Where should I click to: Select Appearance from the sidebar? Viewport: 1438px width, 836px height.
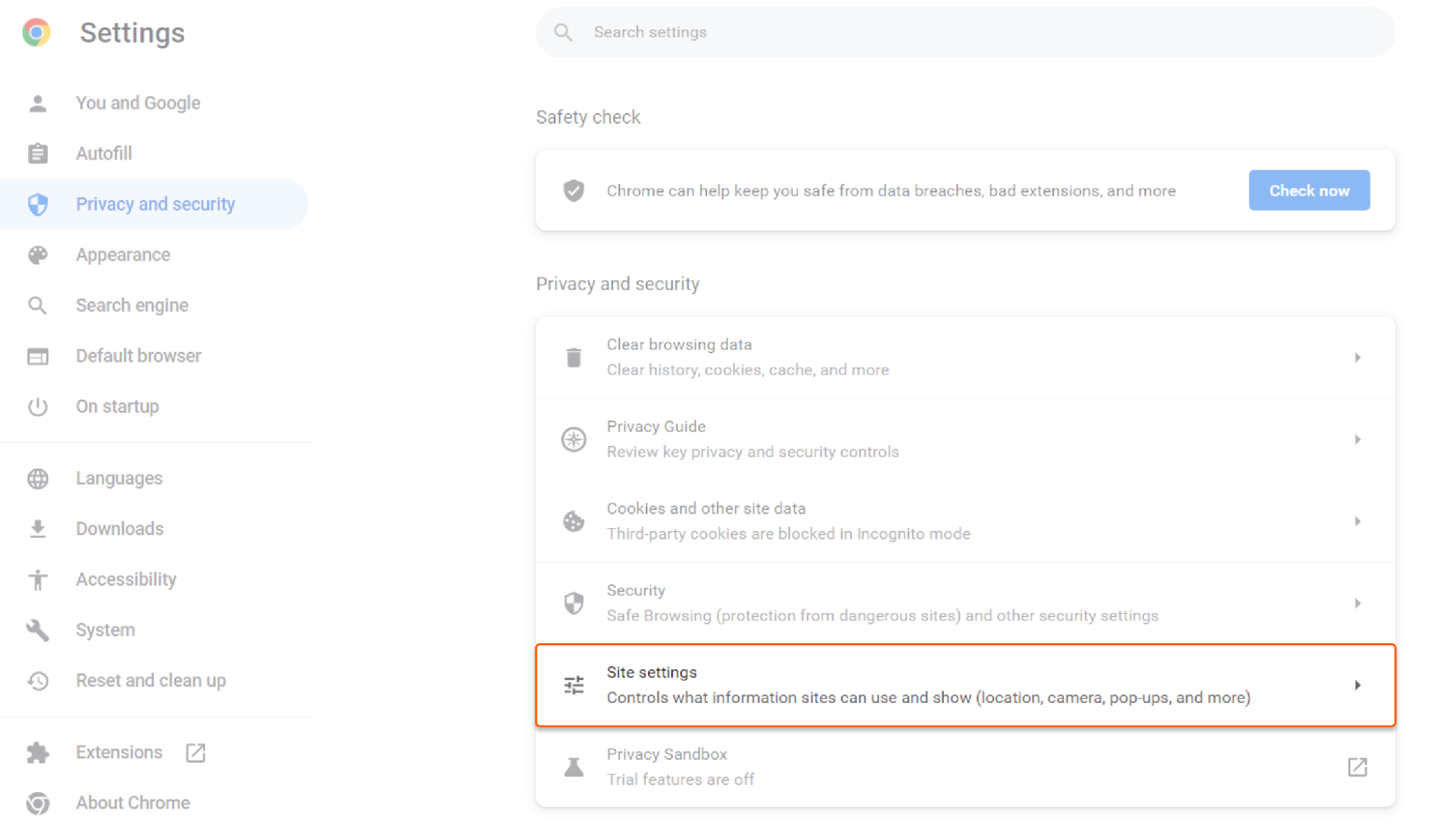click(x=123, y=255)
